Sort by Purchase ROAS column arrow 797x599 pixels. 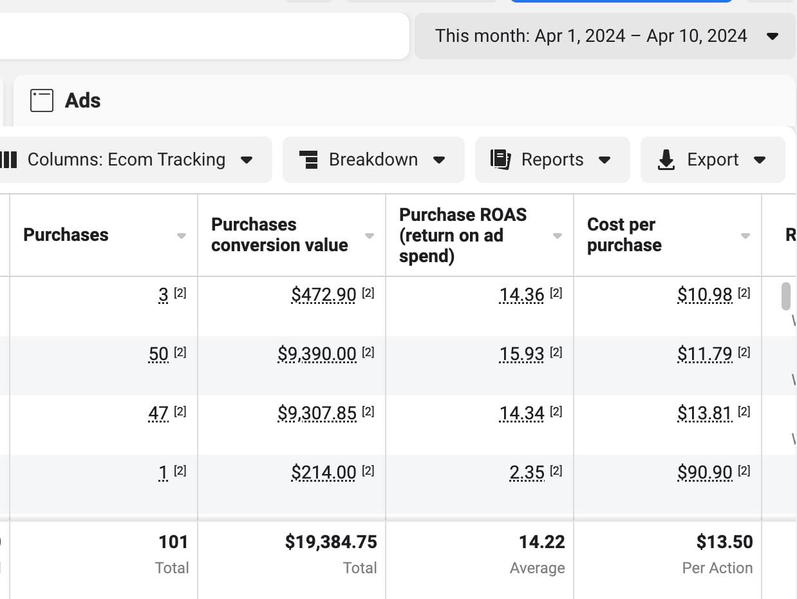click(x=558, y=236)
